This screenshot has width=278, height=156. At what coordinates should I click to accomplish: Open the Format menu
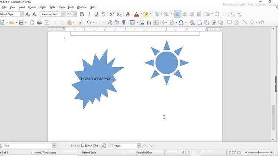click(32, 7)
